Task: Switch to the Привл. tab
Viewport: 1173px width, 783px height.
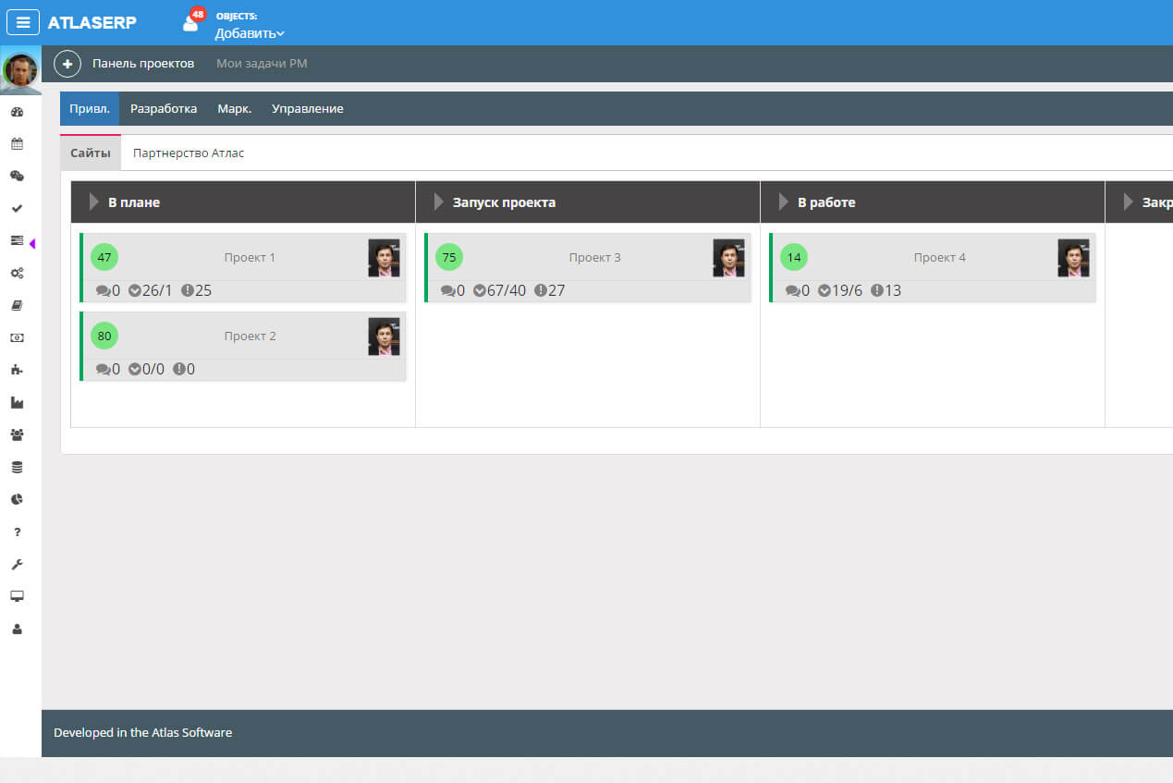Action: click(x=90, y=108)
